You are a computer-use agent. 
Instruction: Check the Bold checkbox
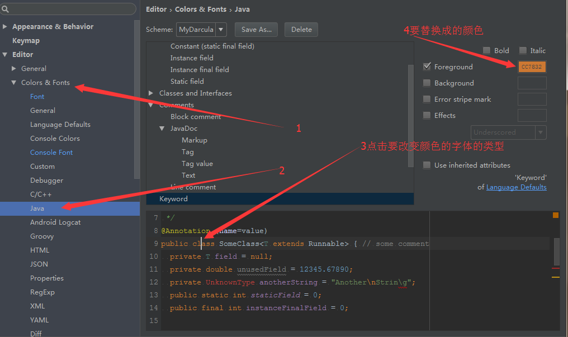coord(486,50)
